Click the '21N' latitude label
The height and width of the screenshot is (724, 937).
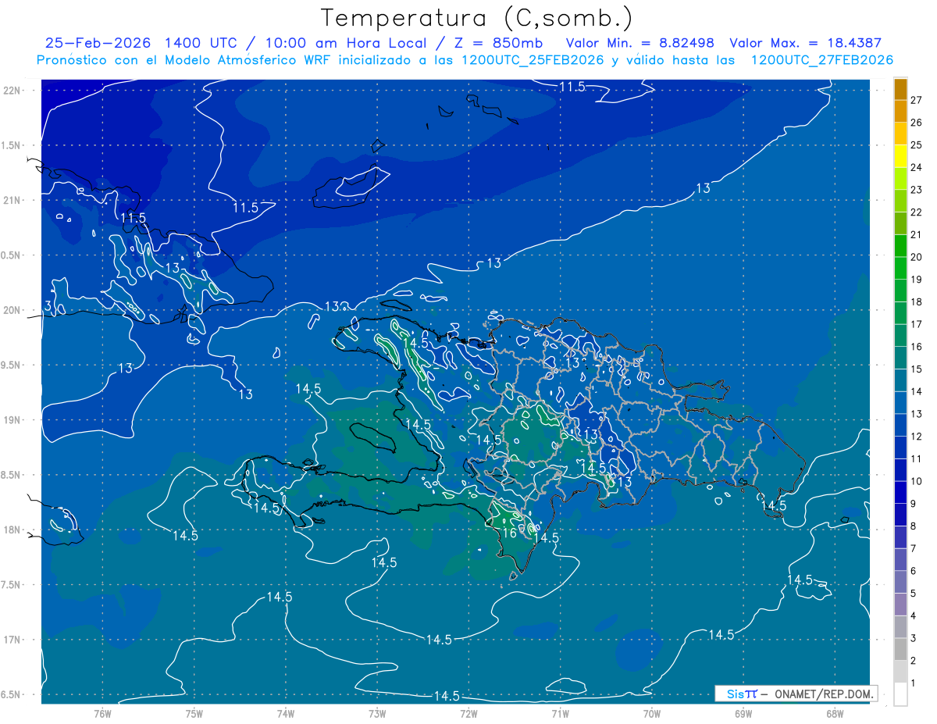click(12, 200)
